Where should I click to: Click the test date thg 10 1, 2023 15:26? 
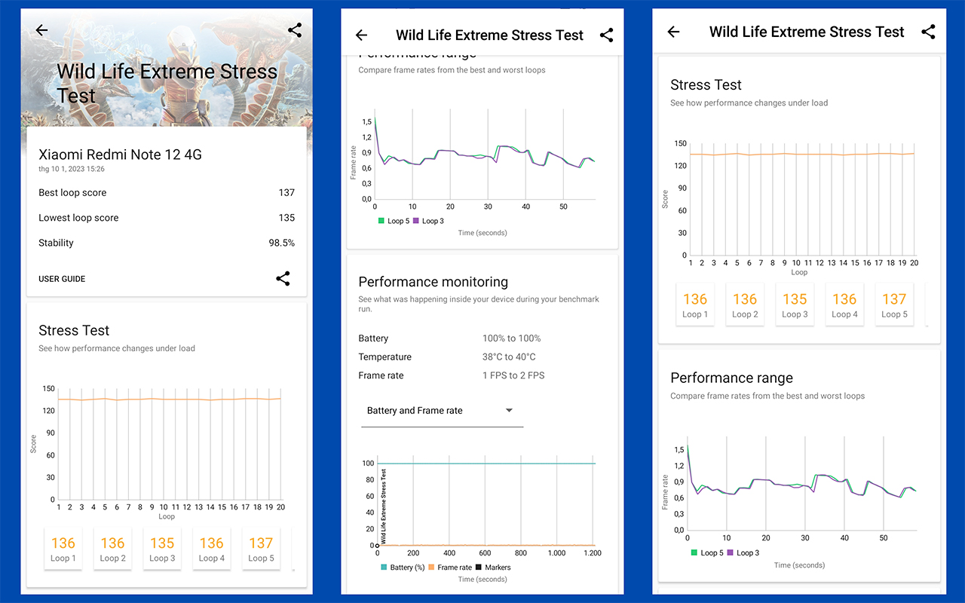[72, 169]
